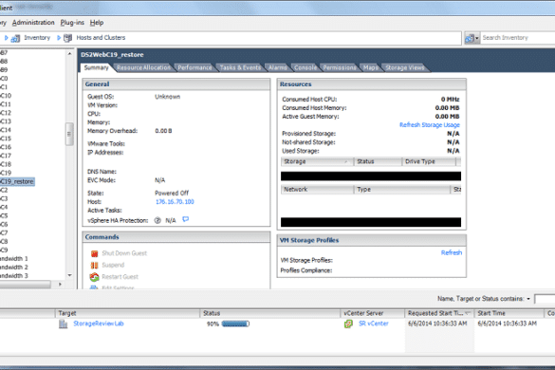
Task: Select the C10 tree item
Action: [x=6, y=96]
